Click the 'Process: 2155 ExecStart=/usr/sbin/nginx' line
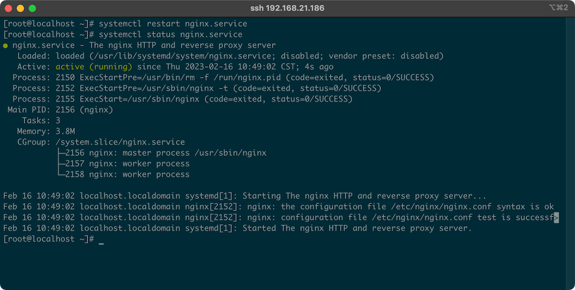Viewport: 575px width, 290px height. point(182,99)
